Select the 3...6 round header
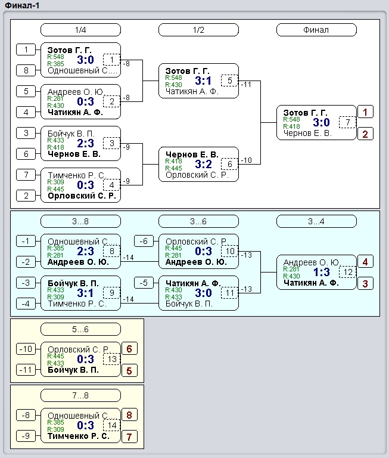This screenshot has height=458, width=389. tap(198, 221)
